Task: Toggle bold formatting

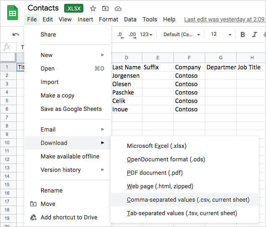Action: coord(243,34)
